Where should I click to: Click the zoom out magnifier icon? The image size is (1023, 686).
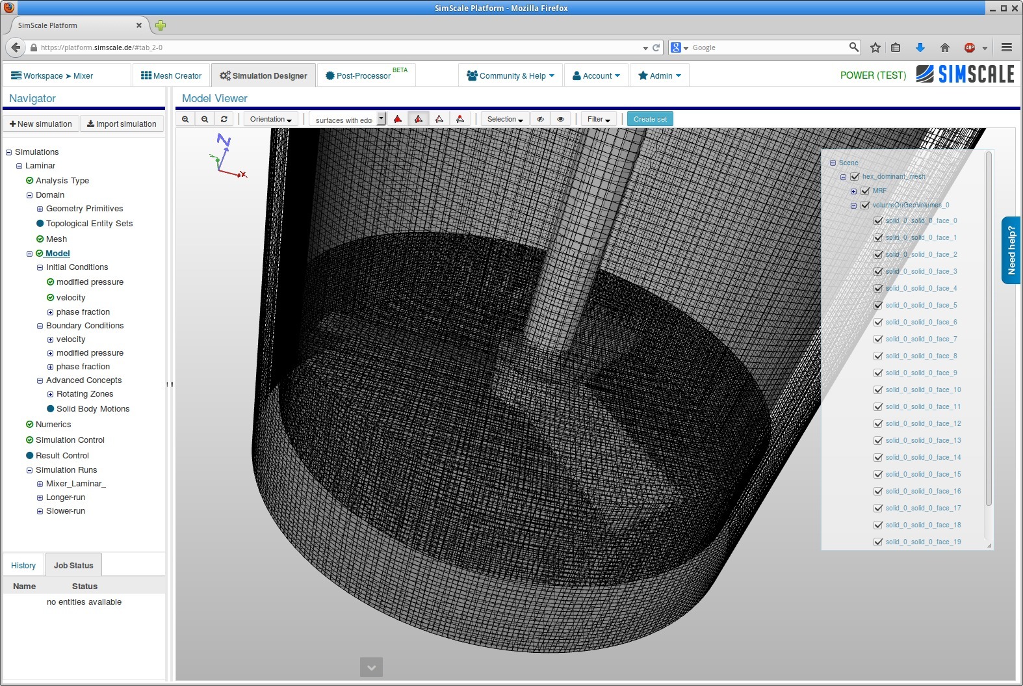coord(205,119)
